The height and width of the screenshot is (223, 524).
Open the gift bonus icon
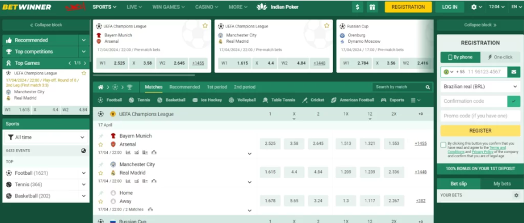point(372,7)
